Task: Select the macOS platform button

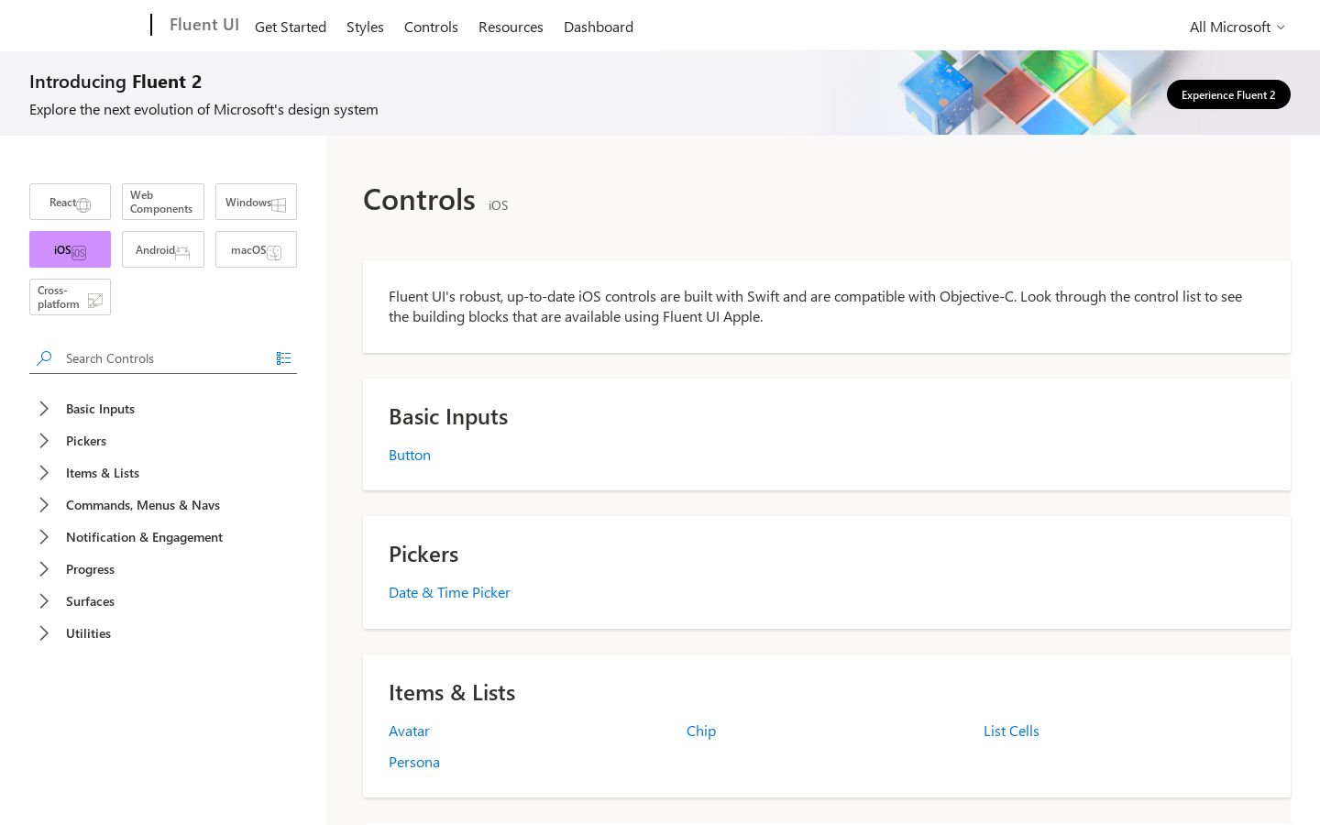Action: (256, 249)
